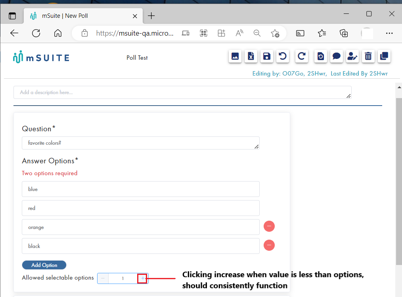The width and height of the screenshot is (402, 297).
Task: Open the mSuite New Poll browser tab
Action: 79,16
